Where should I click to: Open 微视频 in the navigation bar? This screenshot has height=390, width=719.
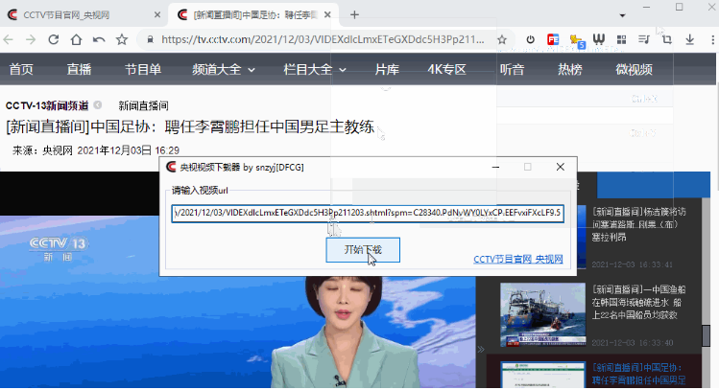(634, 69)
